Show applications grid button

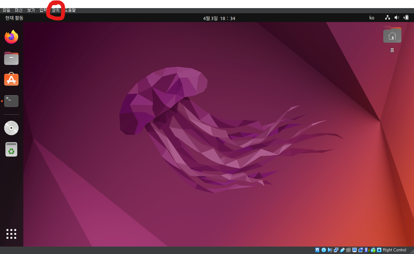(11, 234)
